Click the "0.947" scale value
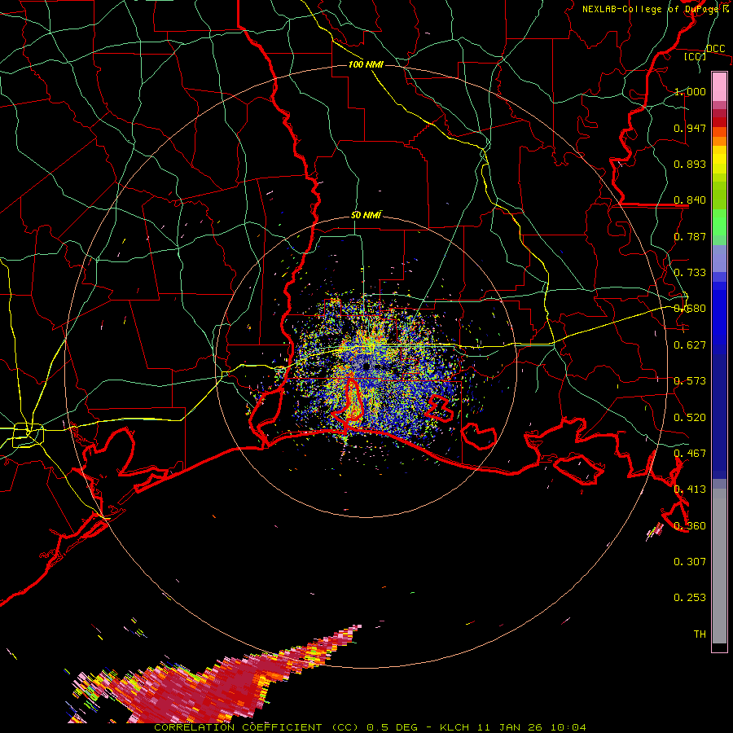The image size is (733, 733). tap(690, 128)
